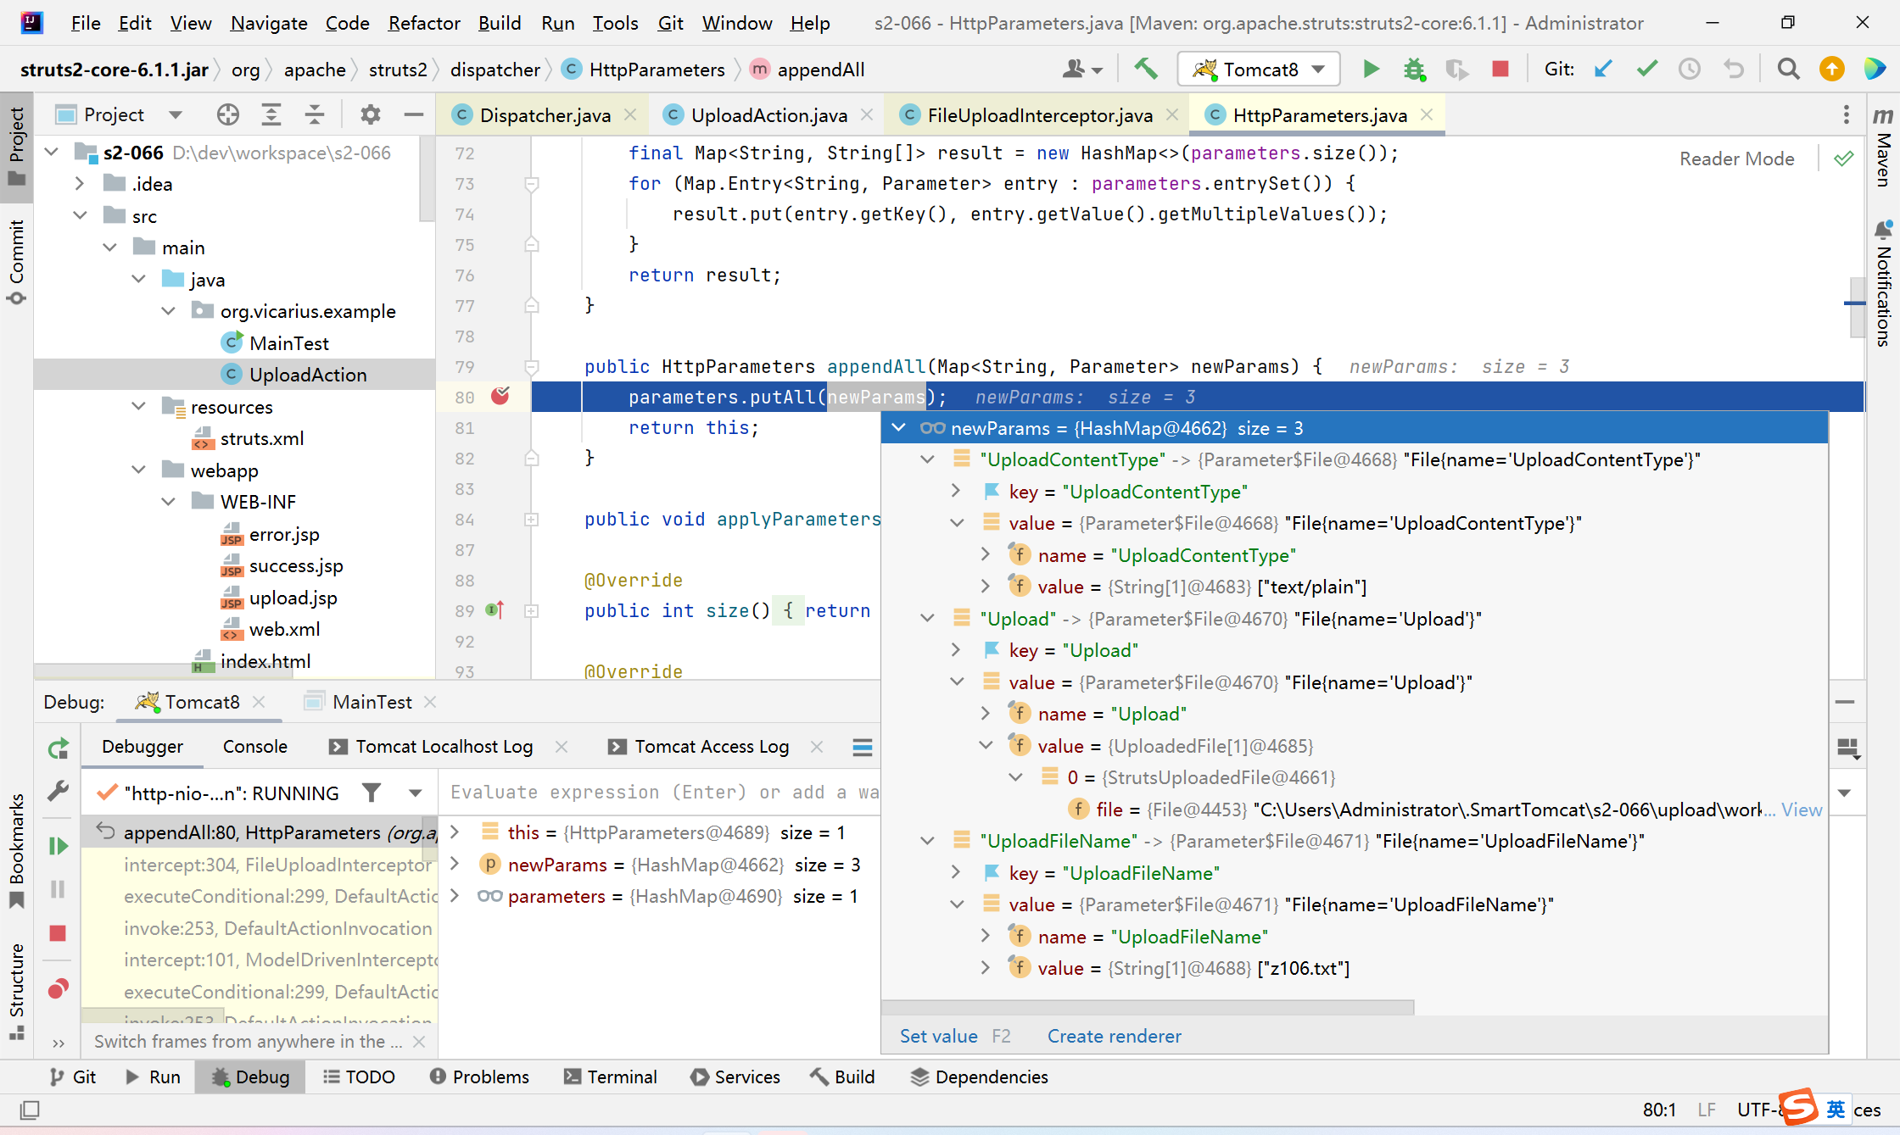Collapse the newParams HashMap node in popup

899,428
